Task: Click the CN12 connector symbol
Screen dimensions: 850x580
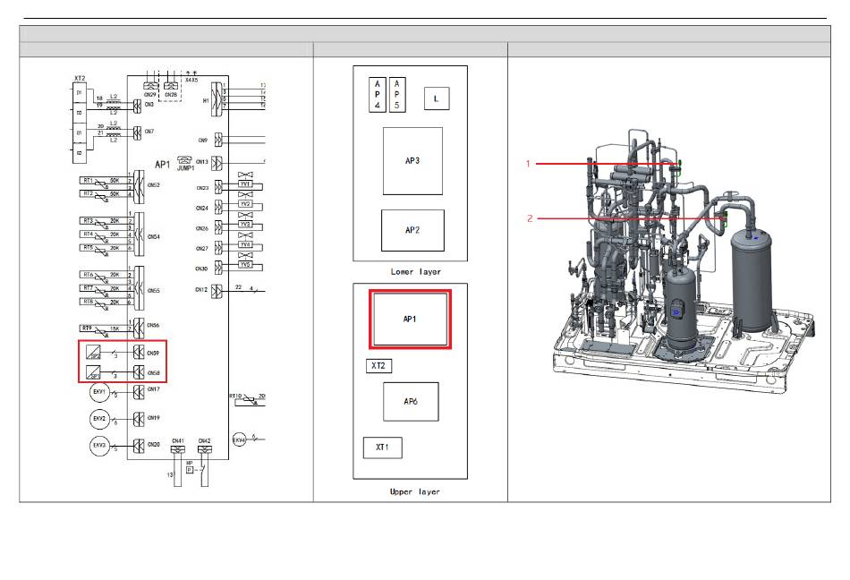Action: coord(217,291)
